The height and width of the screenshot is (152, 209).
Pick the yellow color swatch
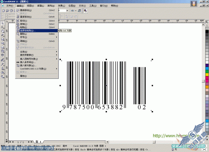coord(207,75)
